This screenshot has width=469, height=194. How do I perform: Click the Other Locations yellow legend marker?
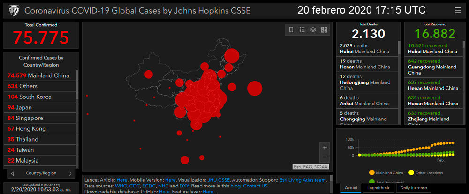(411, 172)
